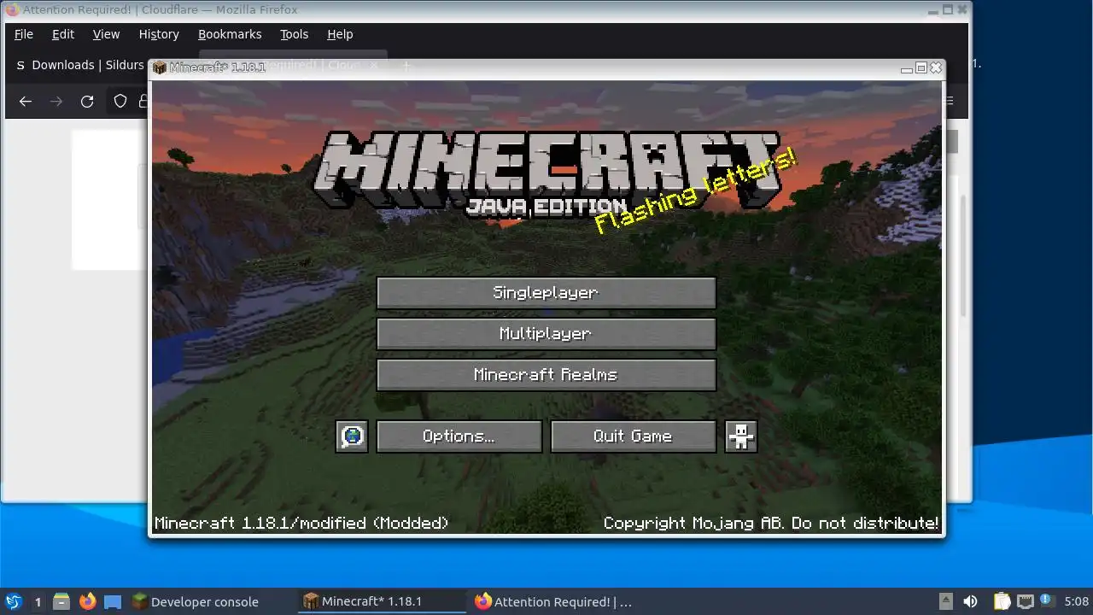Go back in Firefox

26,101
